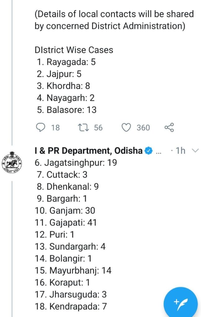201x317 pixels.
Task: Click the truncated handle ellipsis after the badge
Action: [x=158, y=152]
